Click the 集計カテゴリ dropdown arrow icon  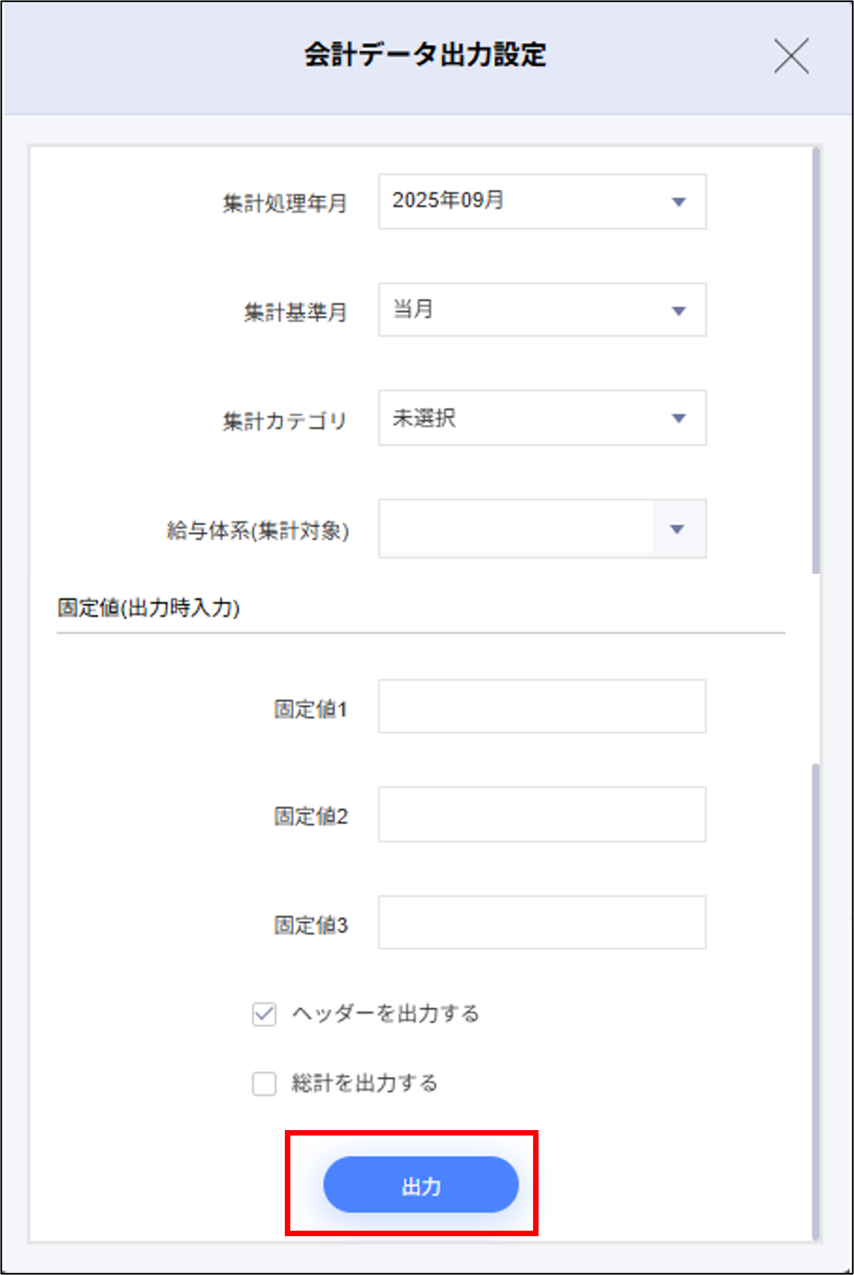[x=678, y=418]
